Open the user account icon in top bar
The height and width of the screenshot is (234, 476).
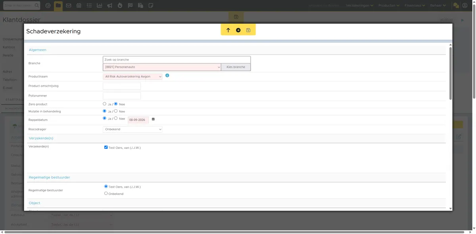(x=465, y=6)
